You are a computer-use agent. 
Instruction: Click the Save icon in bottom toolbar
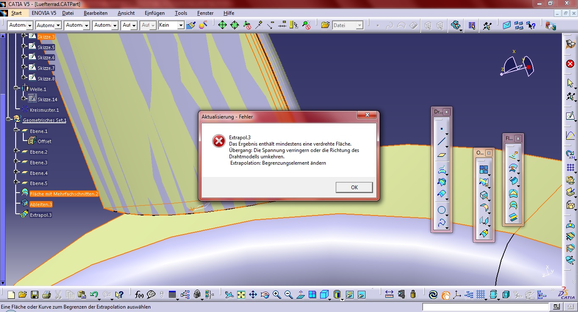click(x=35, y=294)
